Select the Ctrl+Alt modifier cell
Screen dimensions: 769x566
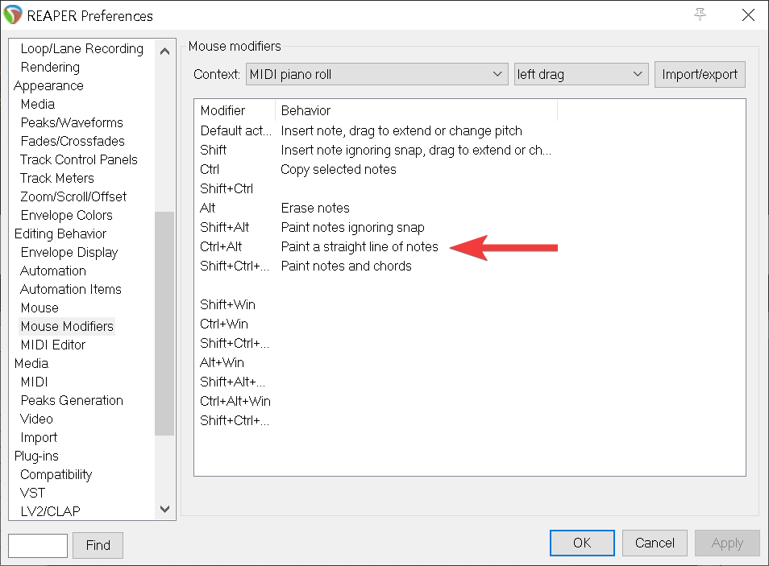(x=221, y=247)
